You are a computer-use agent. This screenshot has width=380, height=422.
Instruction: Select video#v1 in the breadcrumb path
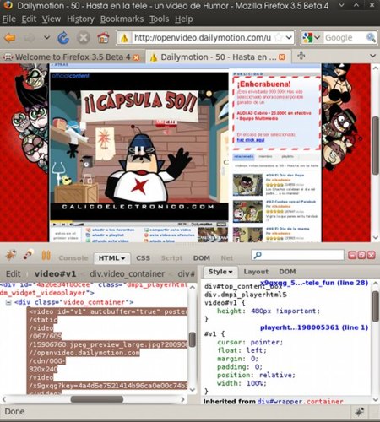point(55,273)
